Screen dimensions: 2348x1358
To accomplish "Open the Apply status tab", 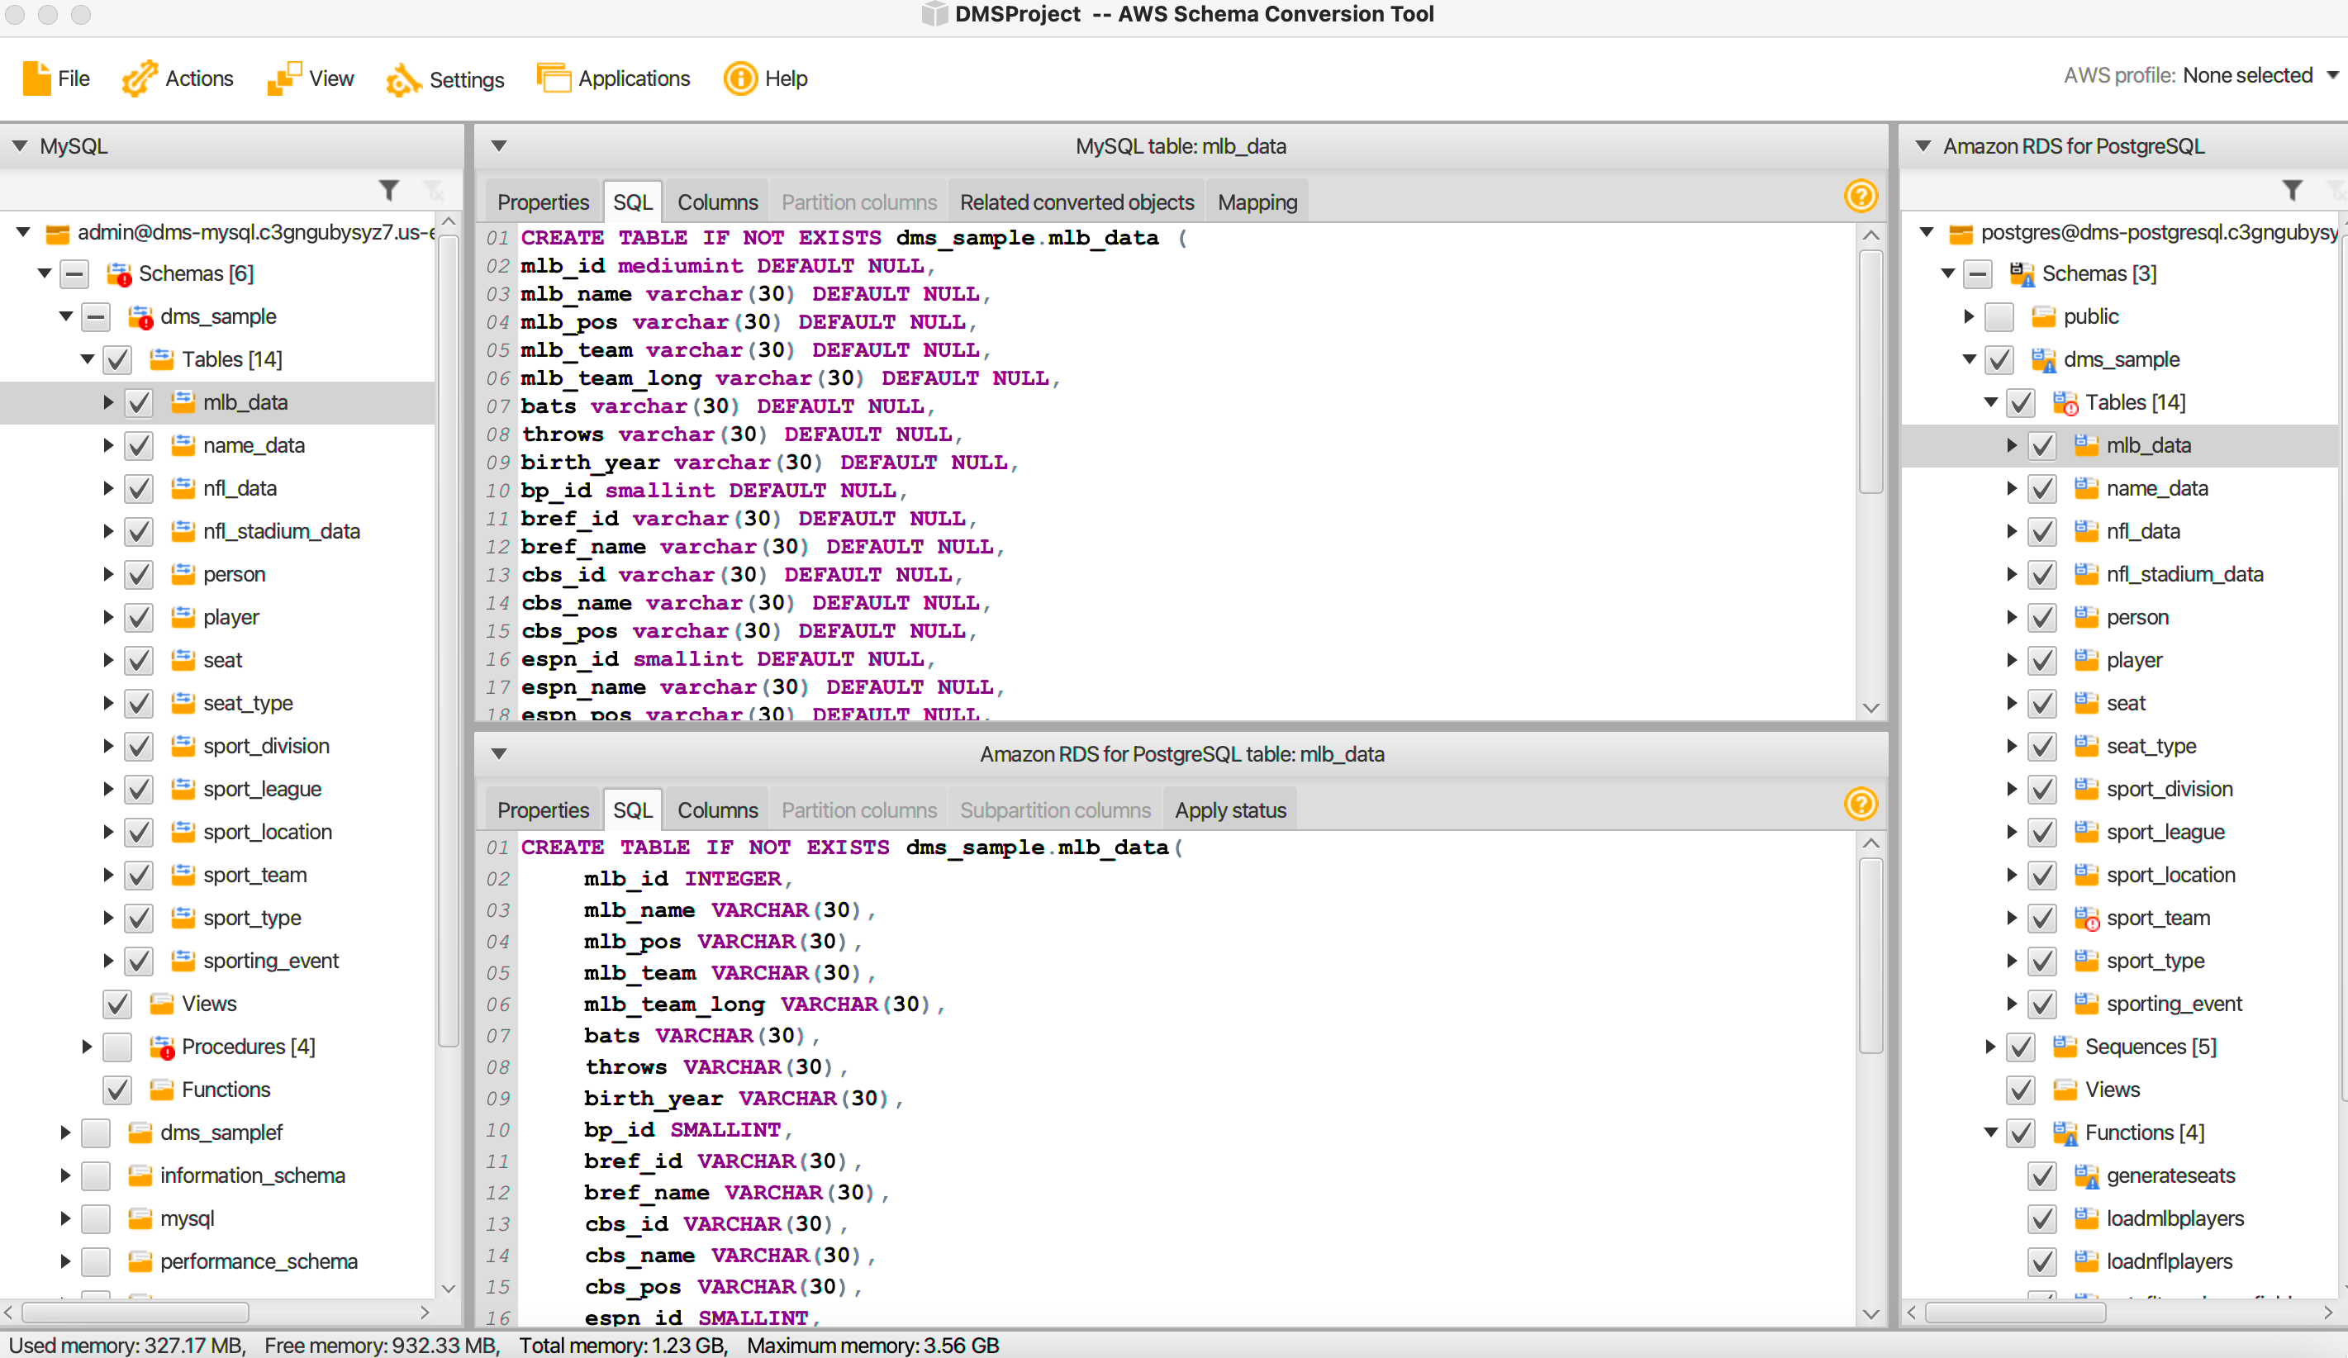I will point(1230,810).
